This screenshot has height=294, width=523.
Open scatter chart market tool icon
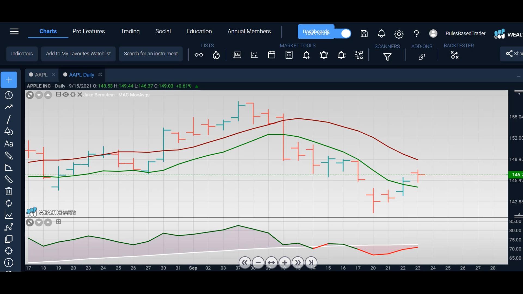click(254, 55)
